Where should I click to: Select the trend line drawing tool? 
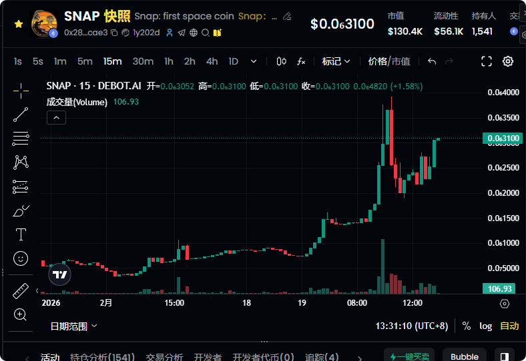pyautogui.click(x=21, y=115)
